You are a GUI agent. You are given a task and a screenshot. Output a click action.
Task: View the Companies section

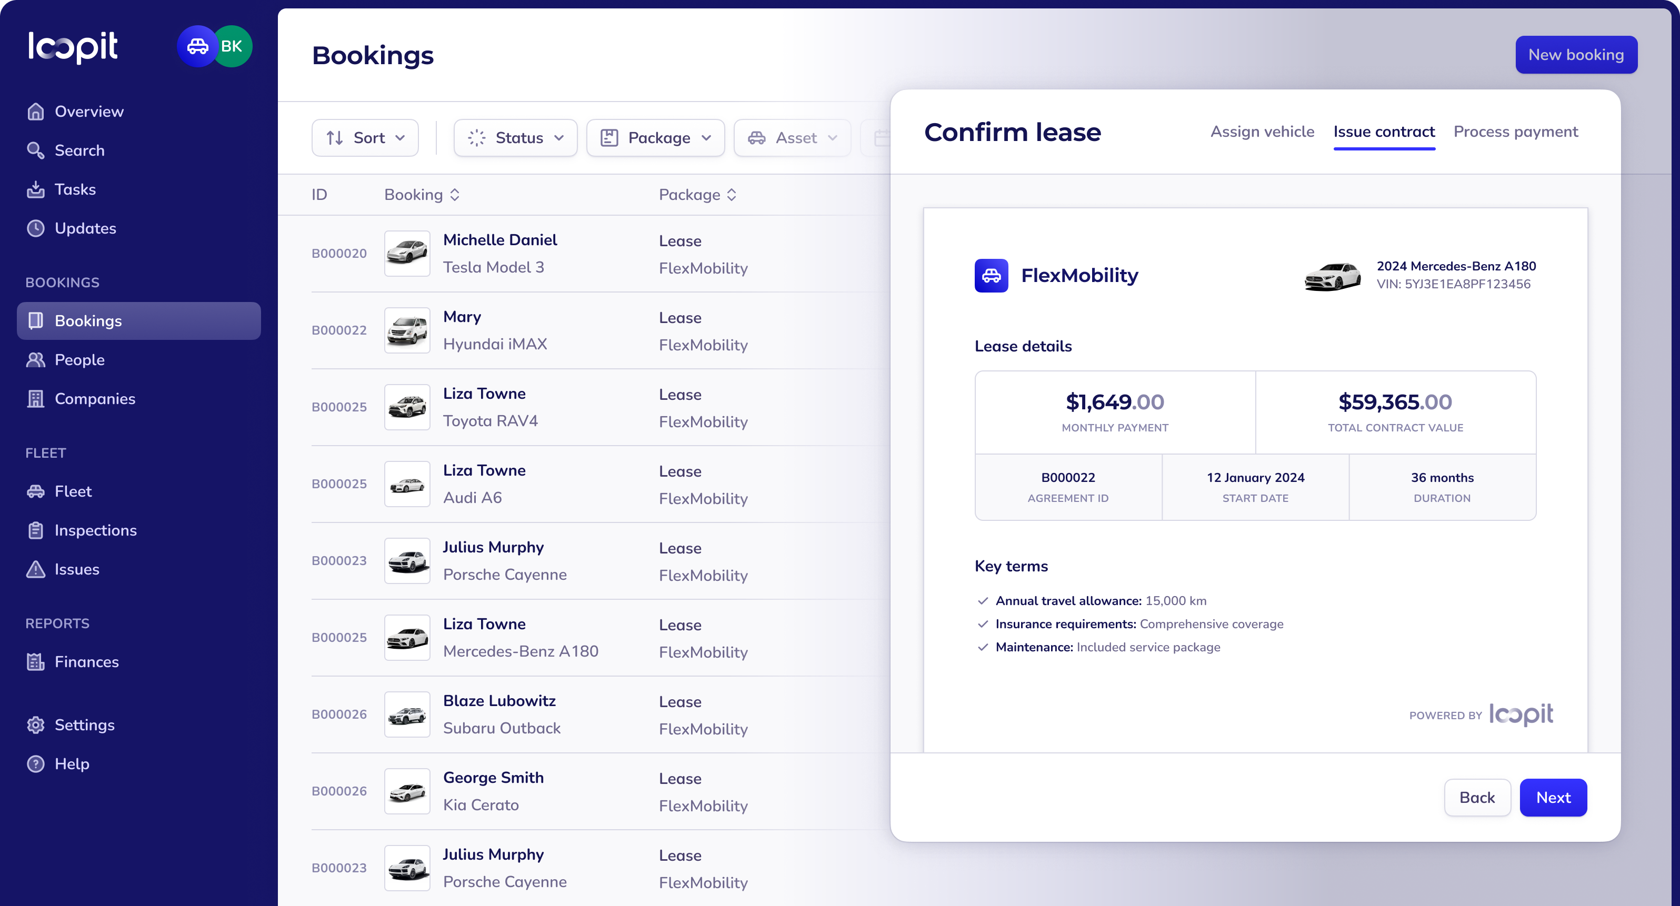[x=95, y=398]
